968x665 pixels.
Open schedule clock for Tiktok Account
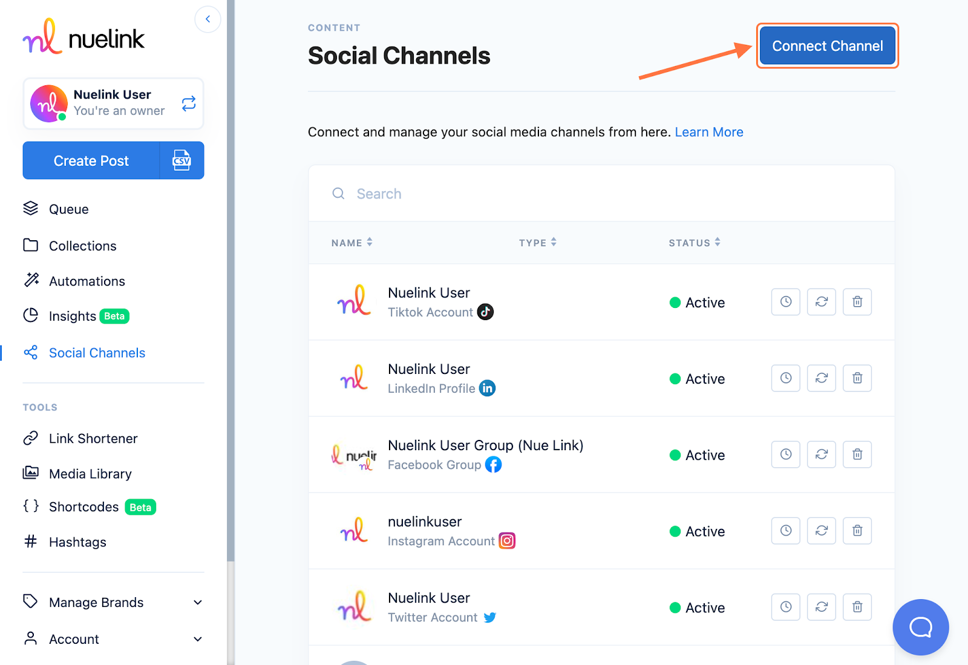point(786,302)
